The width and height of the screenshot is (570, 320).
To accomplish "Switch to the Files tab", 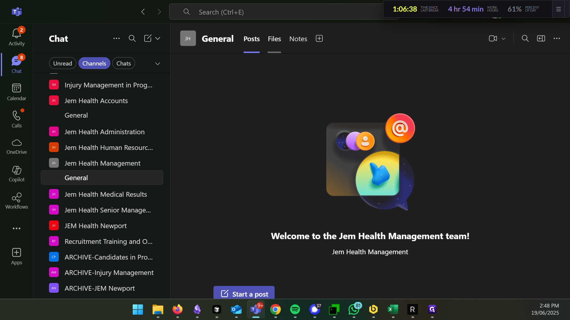I will click(x=274, y=39).
